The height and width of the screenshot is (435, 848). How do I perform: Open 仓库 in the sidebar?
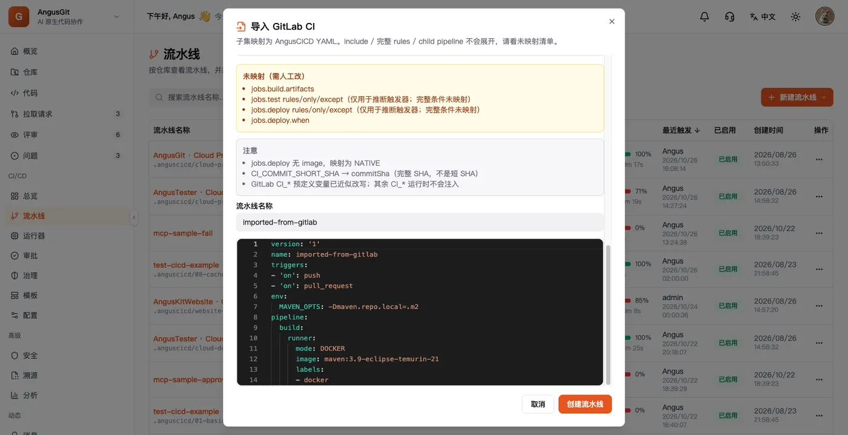pyautogui.click(x=67, y=72)
